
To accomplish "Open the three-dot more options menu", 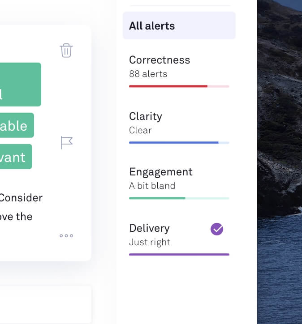I will (x=66, y=236).
